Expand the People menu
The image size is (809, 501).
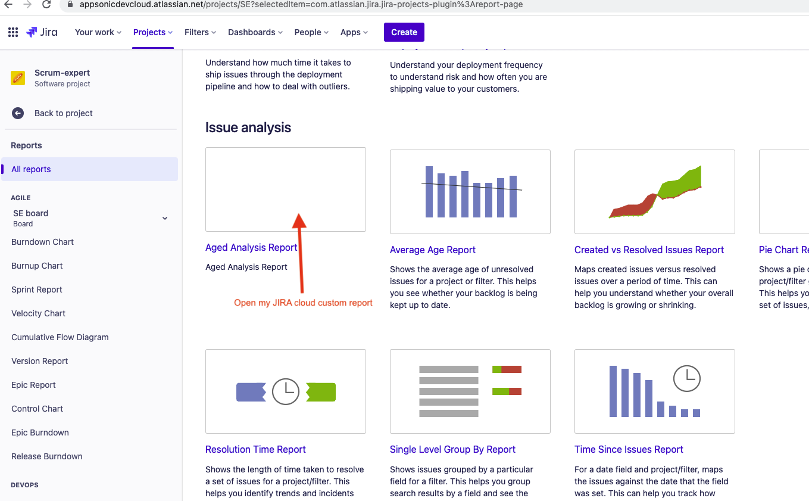pyautogui.click(x=311, y=32)
